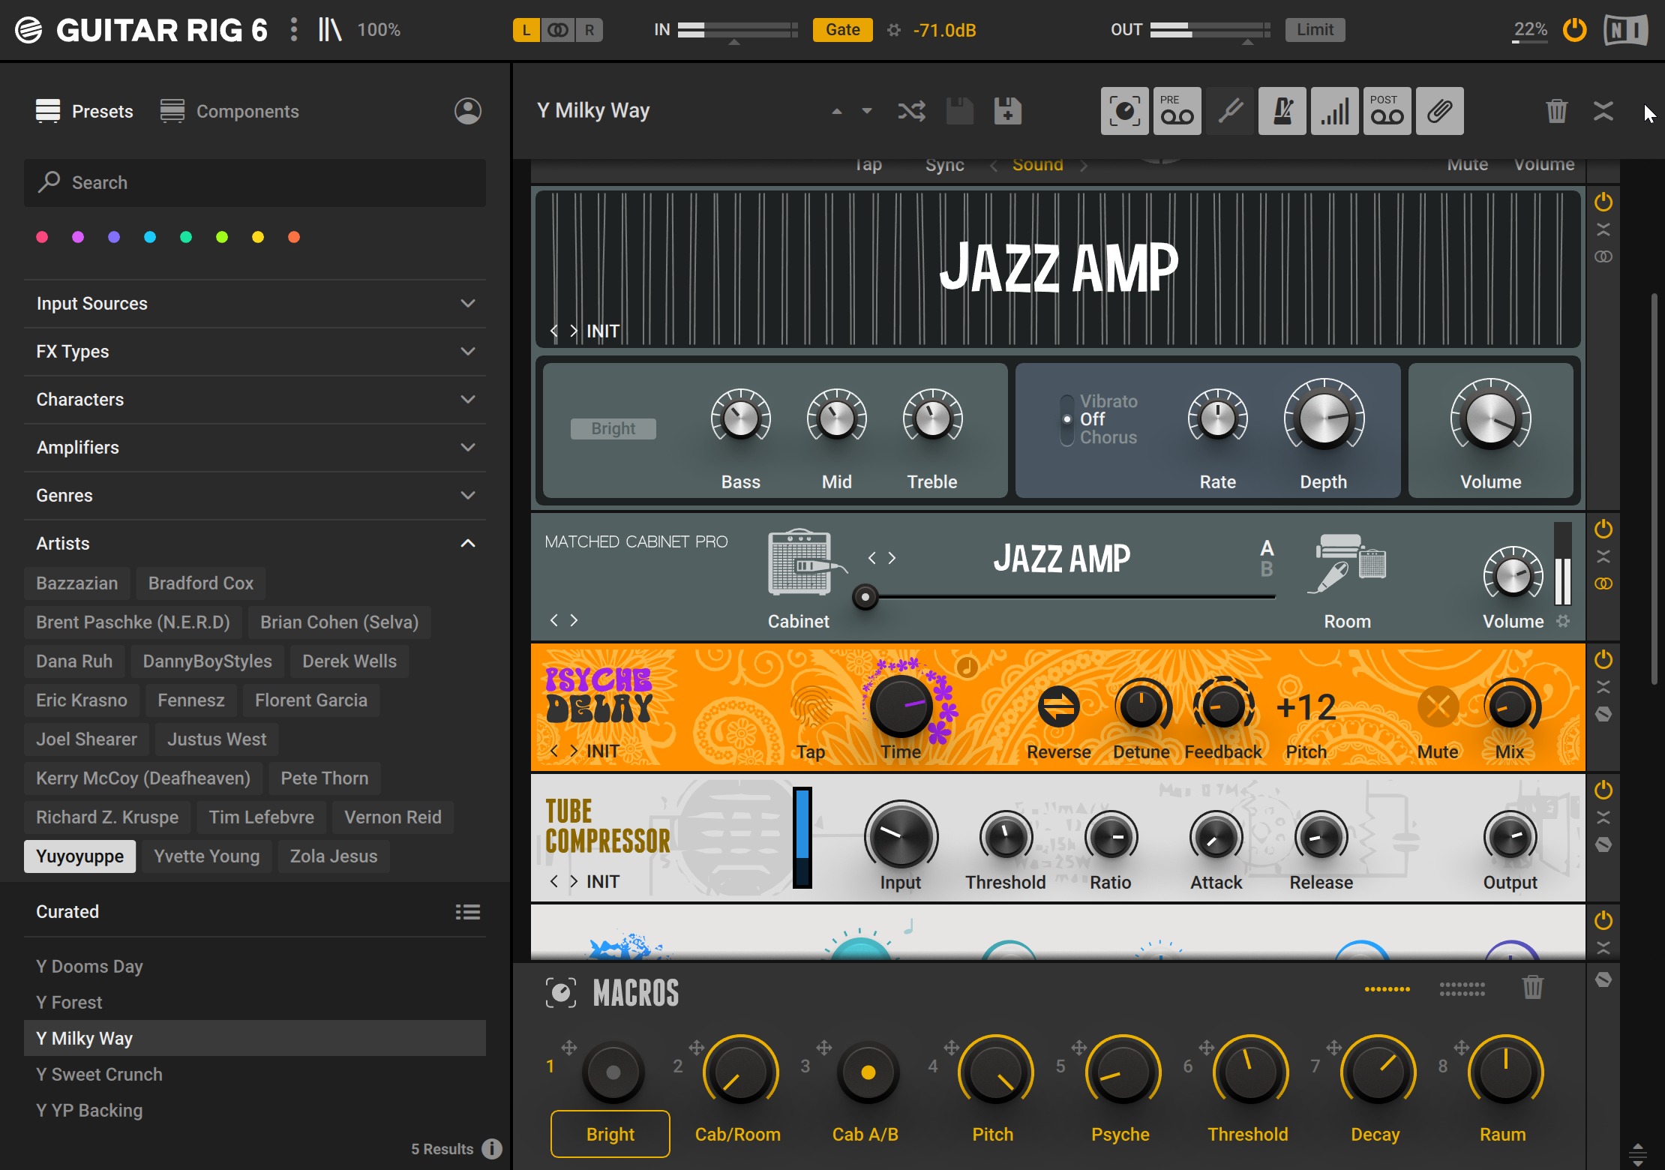
Task: Show the global FX level bars icon
Action: click(x=1334, y=111)
